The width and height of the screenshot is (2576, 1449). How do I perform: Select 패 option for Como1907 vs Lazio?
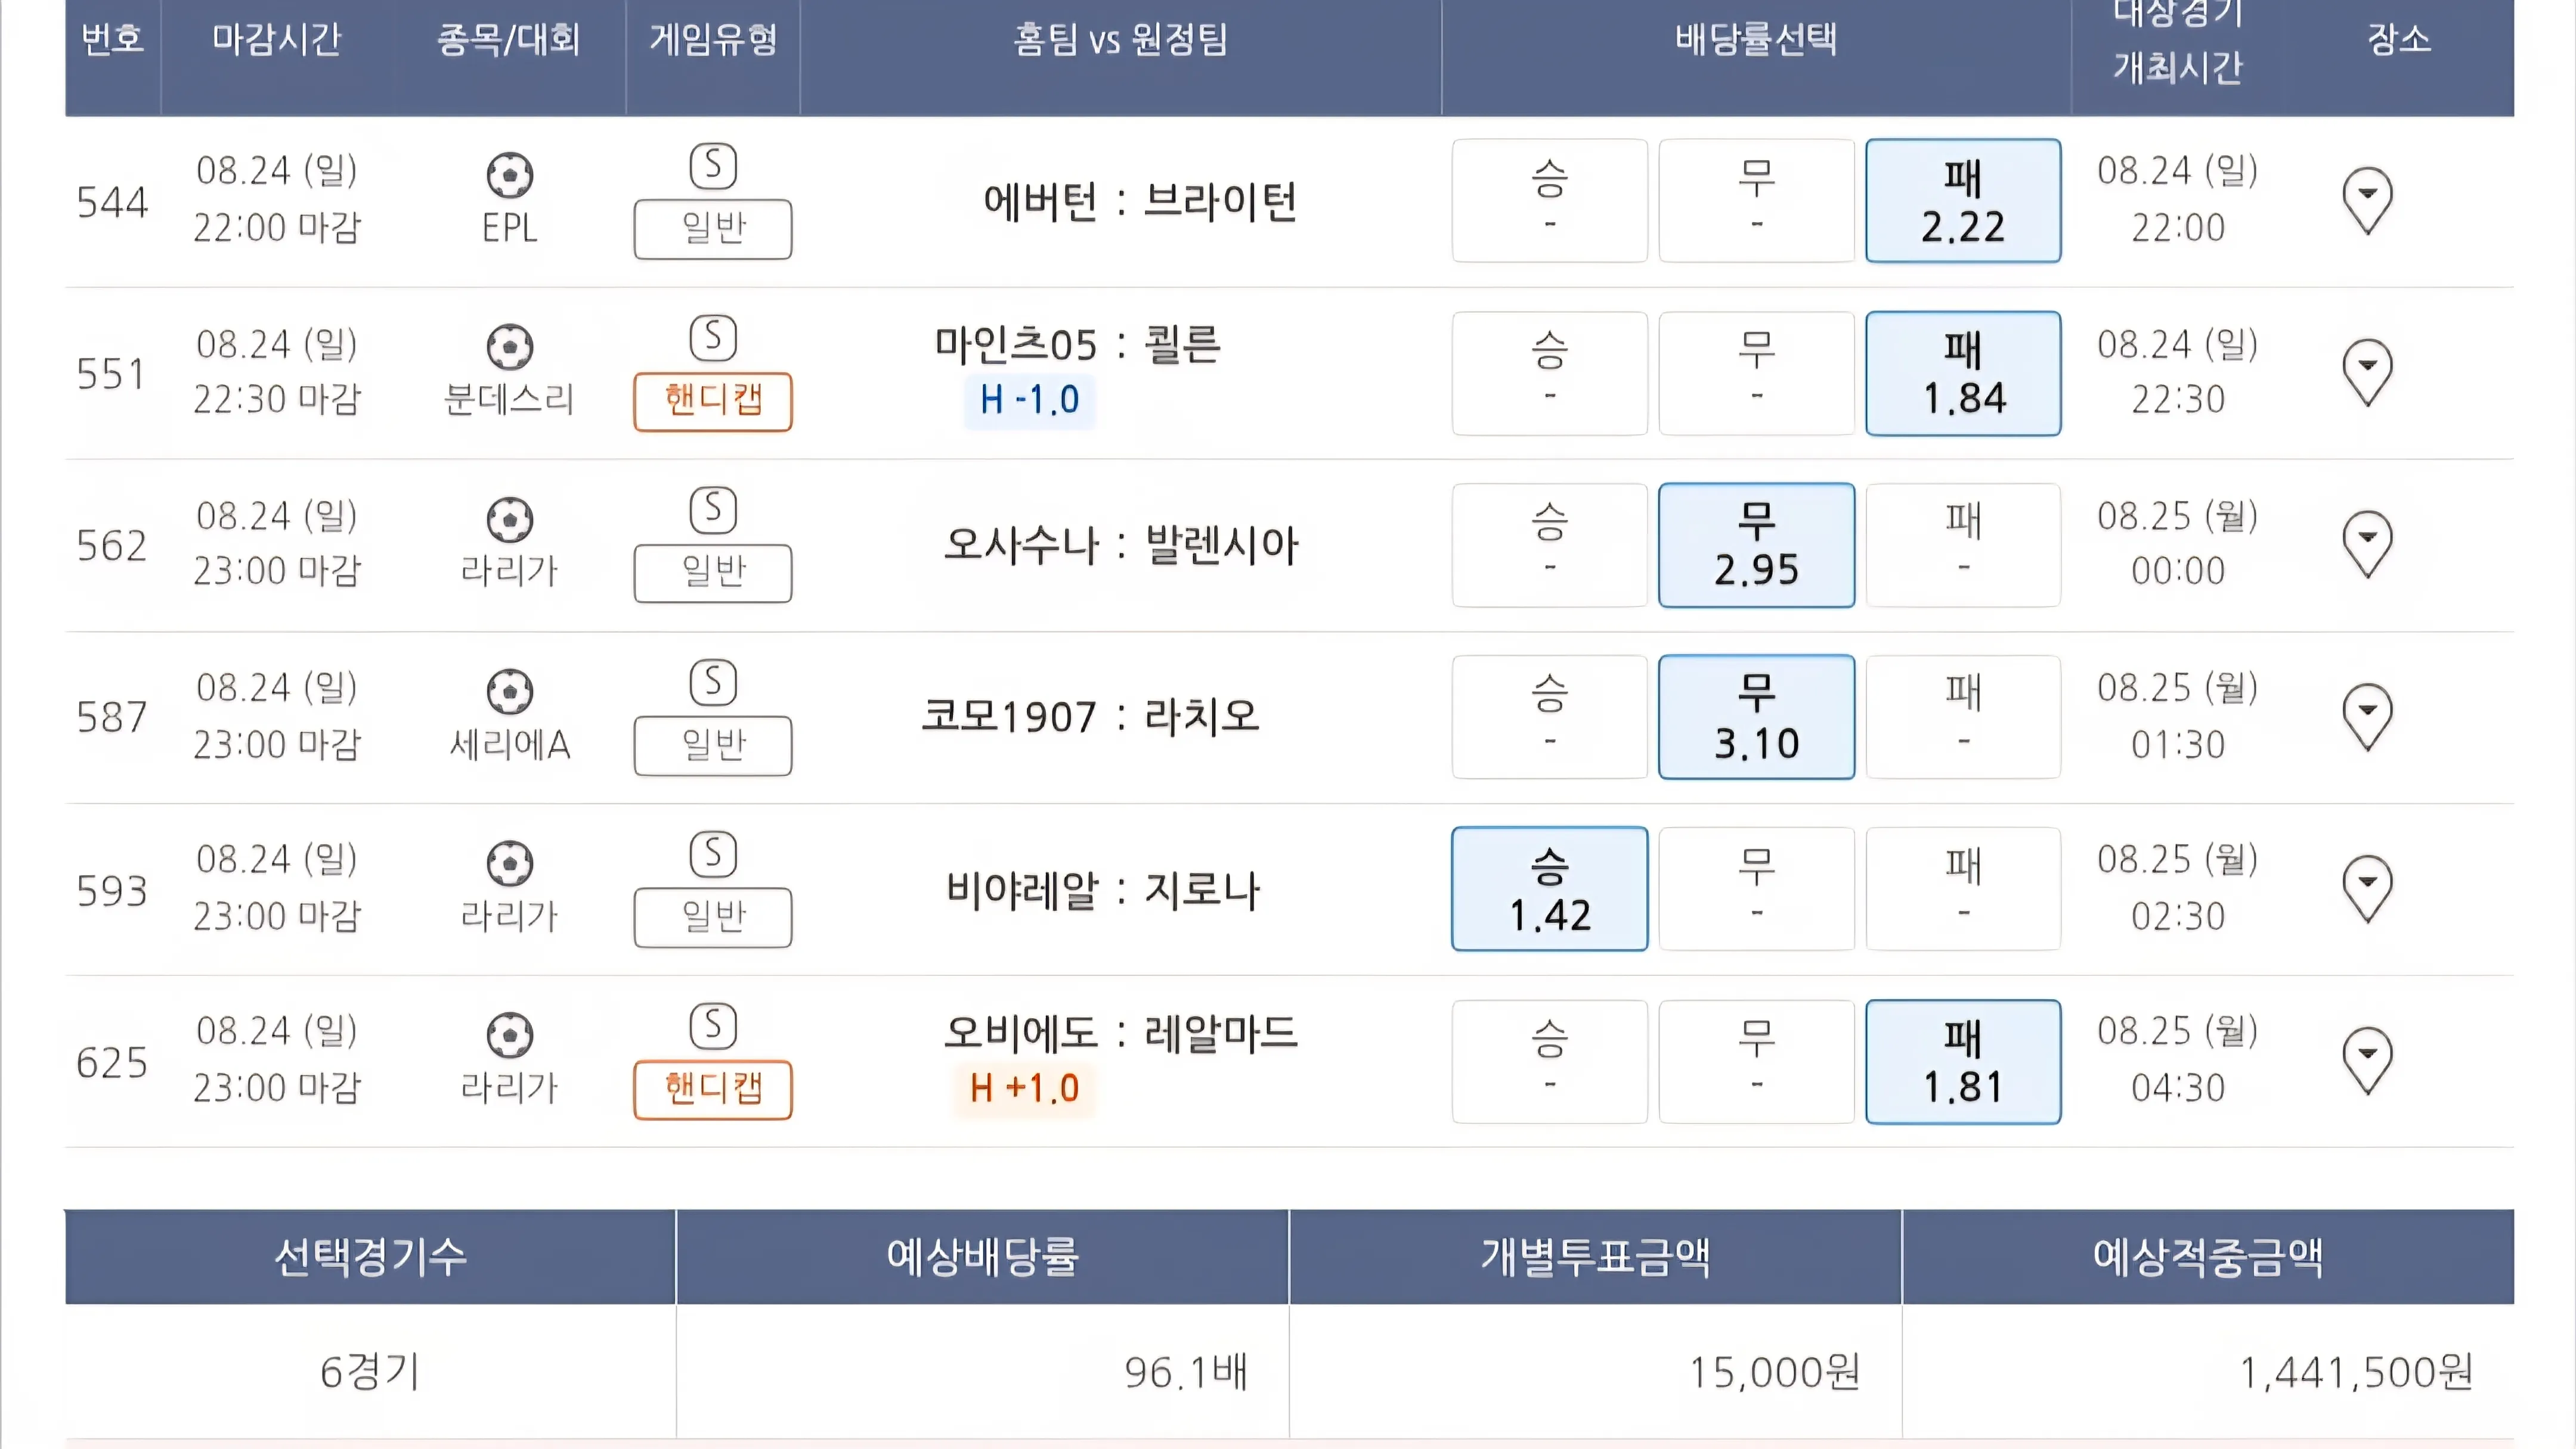(1962, 717)
